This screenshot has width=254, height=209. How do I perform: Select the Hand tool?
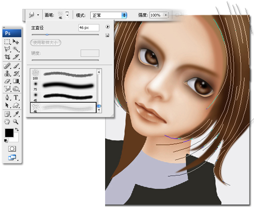[7, 122]
